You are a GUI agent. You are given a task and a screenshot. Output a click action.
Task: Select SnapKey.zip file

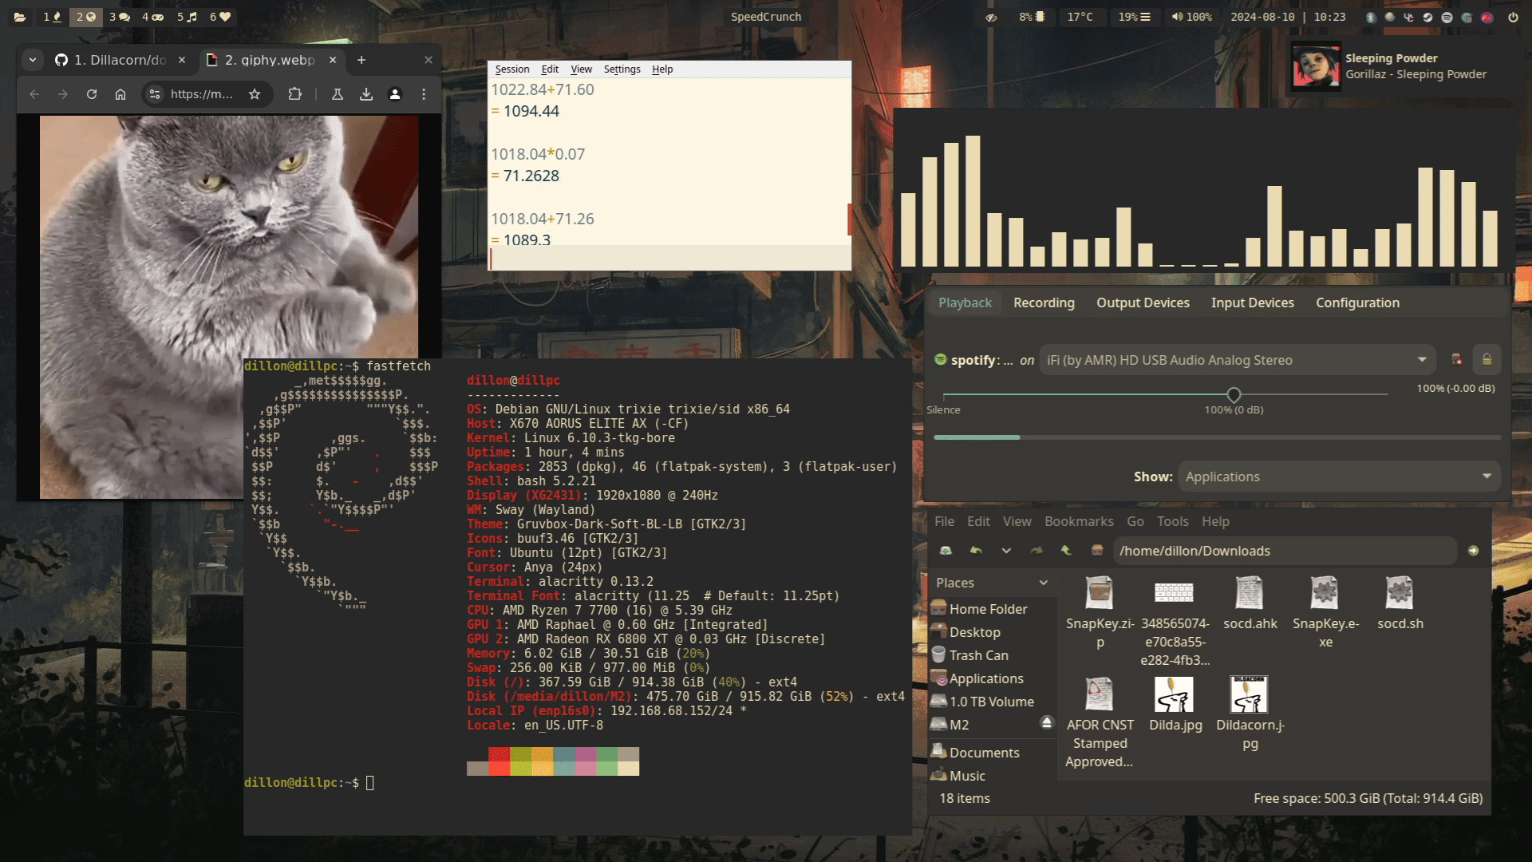click(1100, 613)
